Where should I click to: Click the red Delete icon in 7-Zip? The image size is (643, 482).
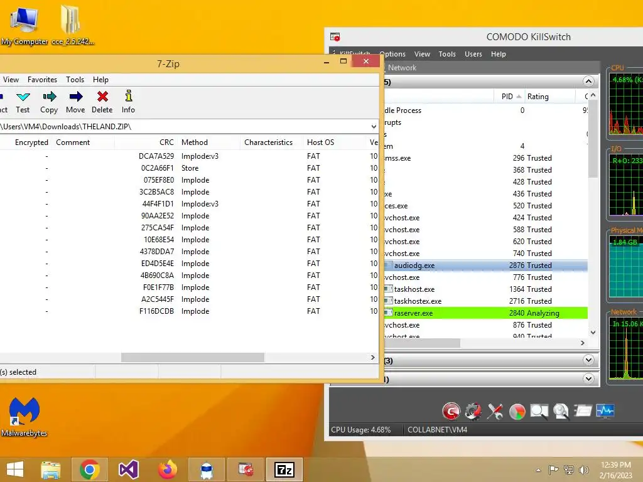(x=102, y=97)
